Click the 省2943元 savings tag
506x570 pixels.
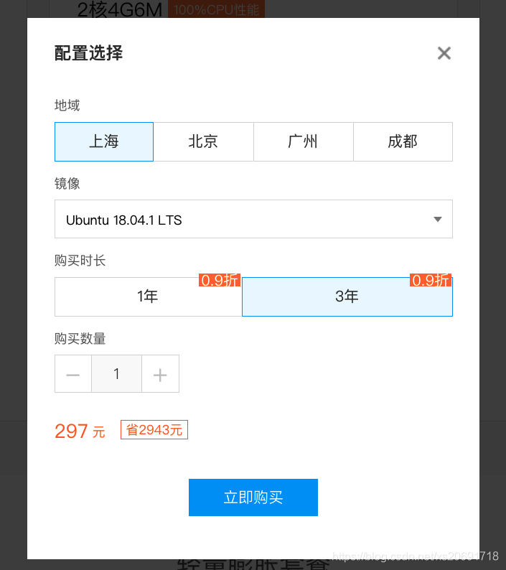tap(154, 430)
